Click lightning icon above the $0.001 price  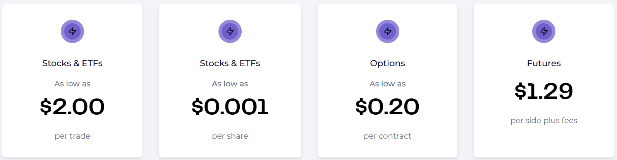point(230,31)
